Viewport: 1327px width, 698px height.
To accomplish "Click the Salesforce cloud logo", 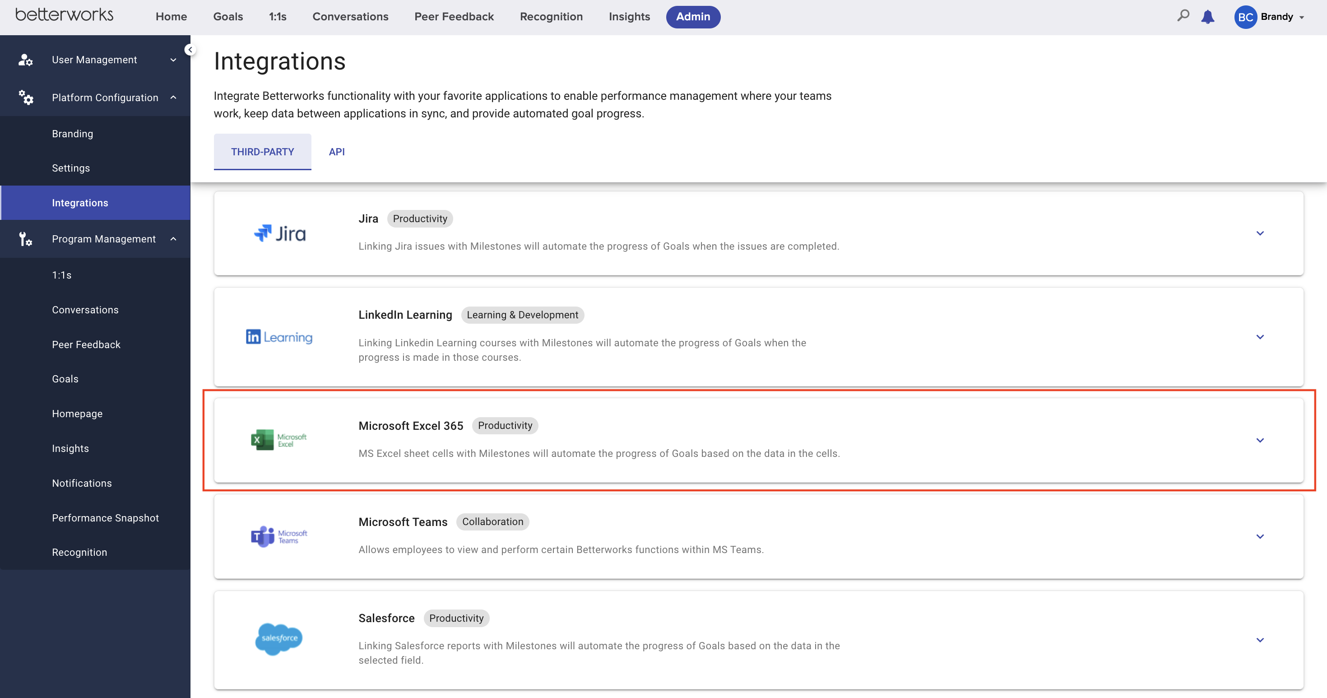I will click(x=278, y=638).
